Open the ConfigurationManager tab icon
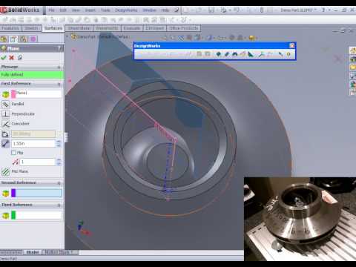Viewport: 356px width, 267px height. click(x=24, y=39)
